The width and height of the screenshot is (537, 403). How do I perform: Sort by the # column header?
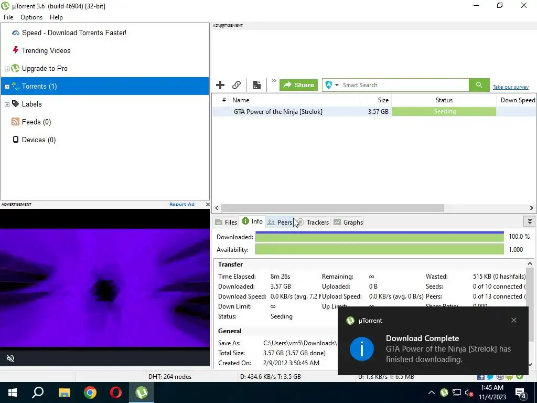coord(223,100)
